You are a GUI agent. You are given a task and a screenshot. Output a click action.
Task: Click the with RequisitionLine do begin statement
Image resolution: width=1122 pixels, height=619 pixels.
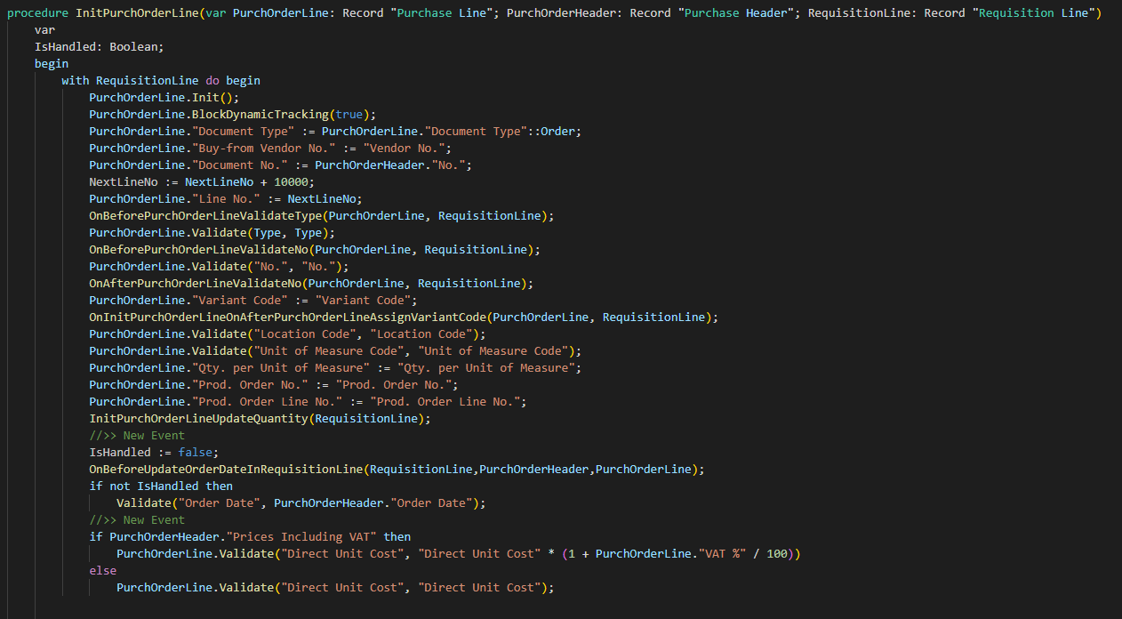160,80
